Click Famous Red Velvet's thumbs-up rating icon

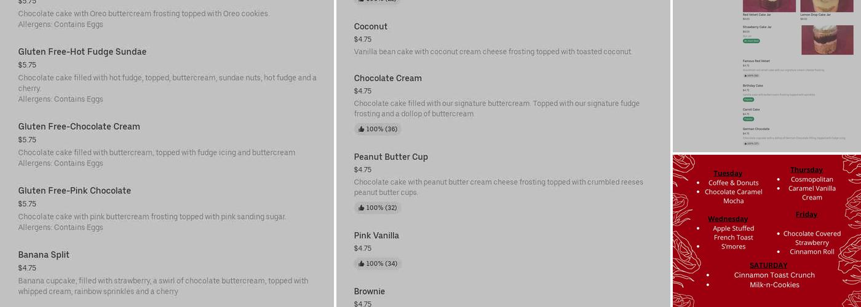pyautogui.click(x=745, y=76)
